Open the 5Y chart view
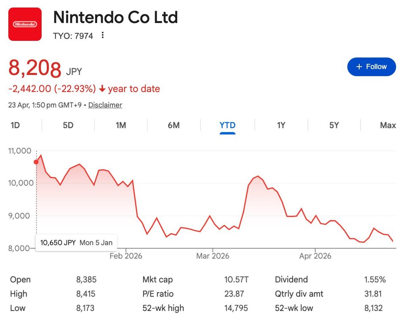This screenshot has height=330, width=406. pos(334,125)
